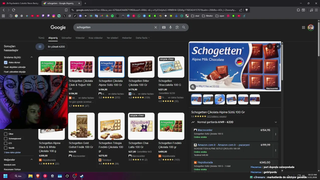Zoom the Schogetten product image

(x=193, y=87)
